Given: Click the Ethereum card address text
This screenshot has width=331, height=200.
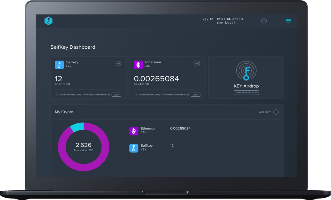Looking at the screenshot, I should [x=162, y=95].
